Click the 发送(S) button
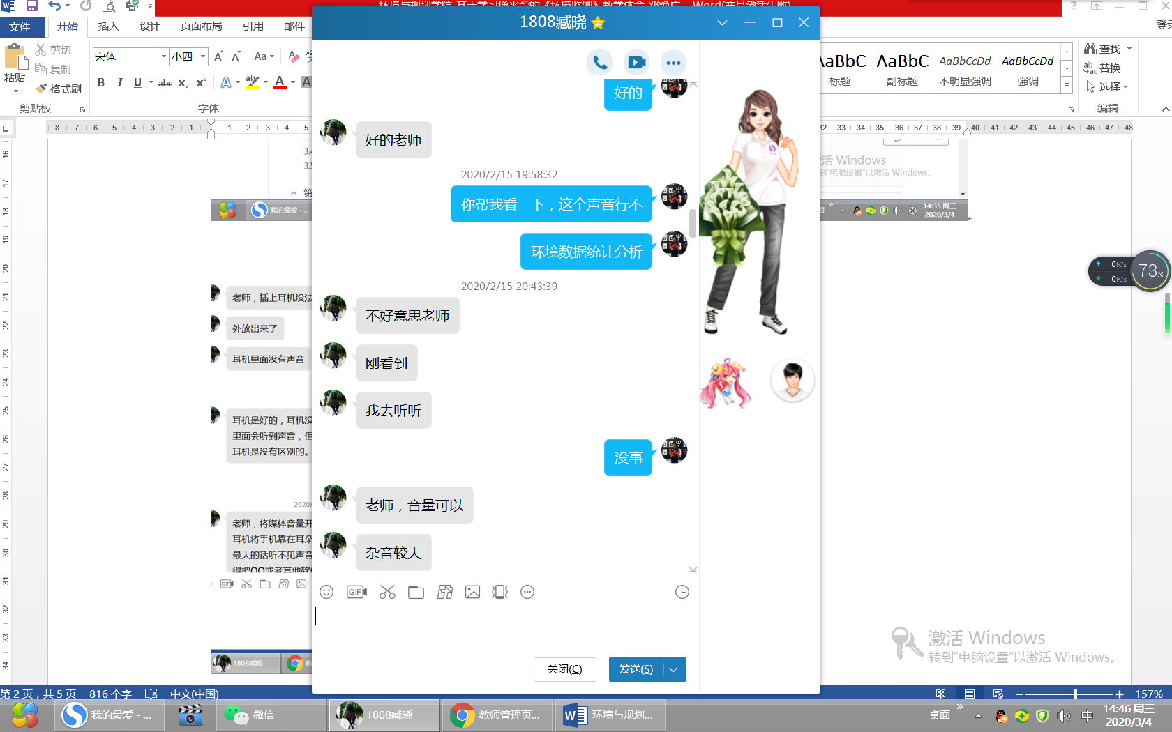 [636, 669]
